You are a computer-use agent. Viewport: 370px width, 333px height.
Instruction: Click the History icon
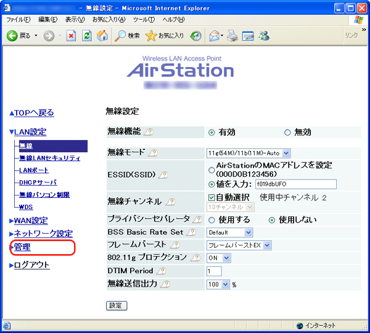pyautogui.click(x=196, y=36)
